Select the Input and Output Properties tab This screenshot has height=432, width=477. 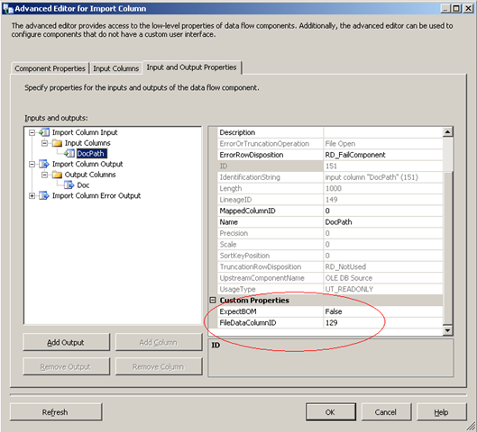click(192, 67)
